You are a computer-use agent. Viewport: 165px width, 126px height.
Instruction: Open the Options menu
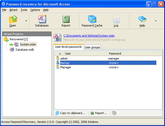[x=35, y=10]
